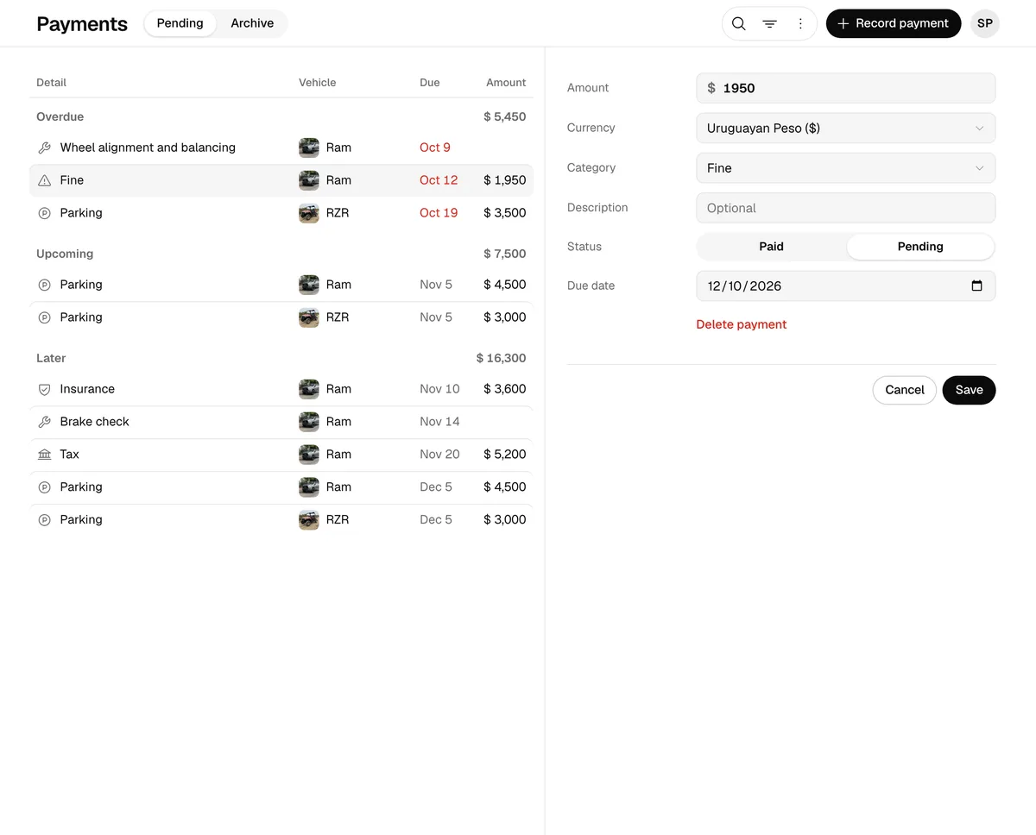
Task: Click the Delete payment link
Action: (742, 324)
